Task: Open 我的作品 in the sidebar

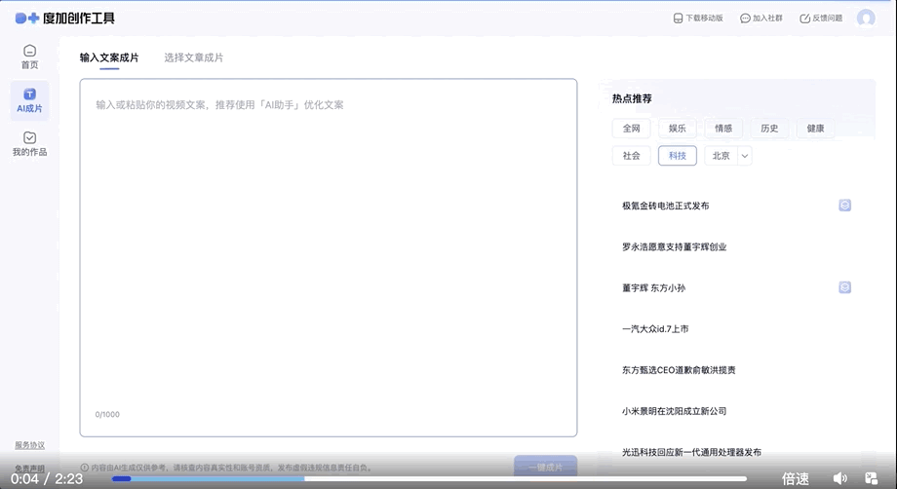Action: click(30, 144)
